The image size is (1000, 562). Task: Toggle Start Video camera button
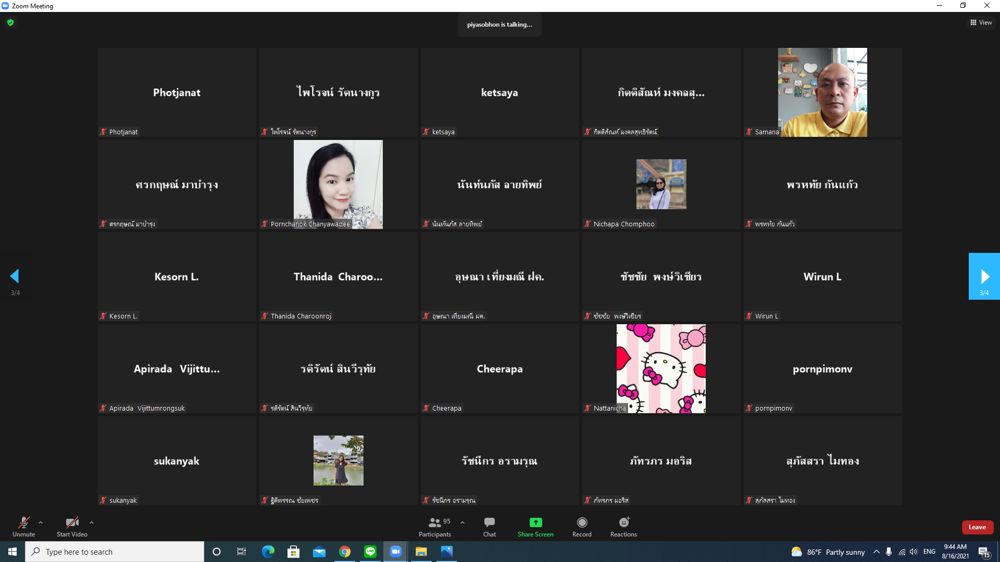coord(72,522)
